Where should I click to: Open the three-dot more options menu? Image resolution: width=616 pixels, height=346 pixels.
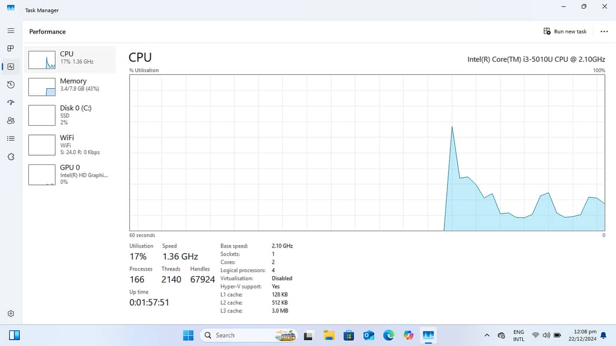[604, 32]
